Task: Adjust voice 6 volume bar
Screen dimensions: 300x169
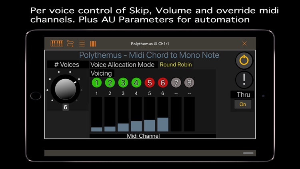Action: point(163,114)
